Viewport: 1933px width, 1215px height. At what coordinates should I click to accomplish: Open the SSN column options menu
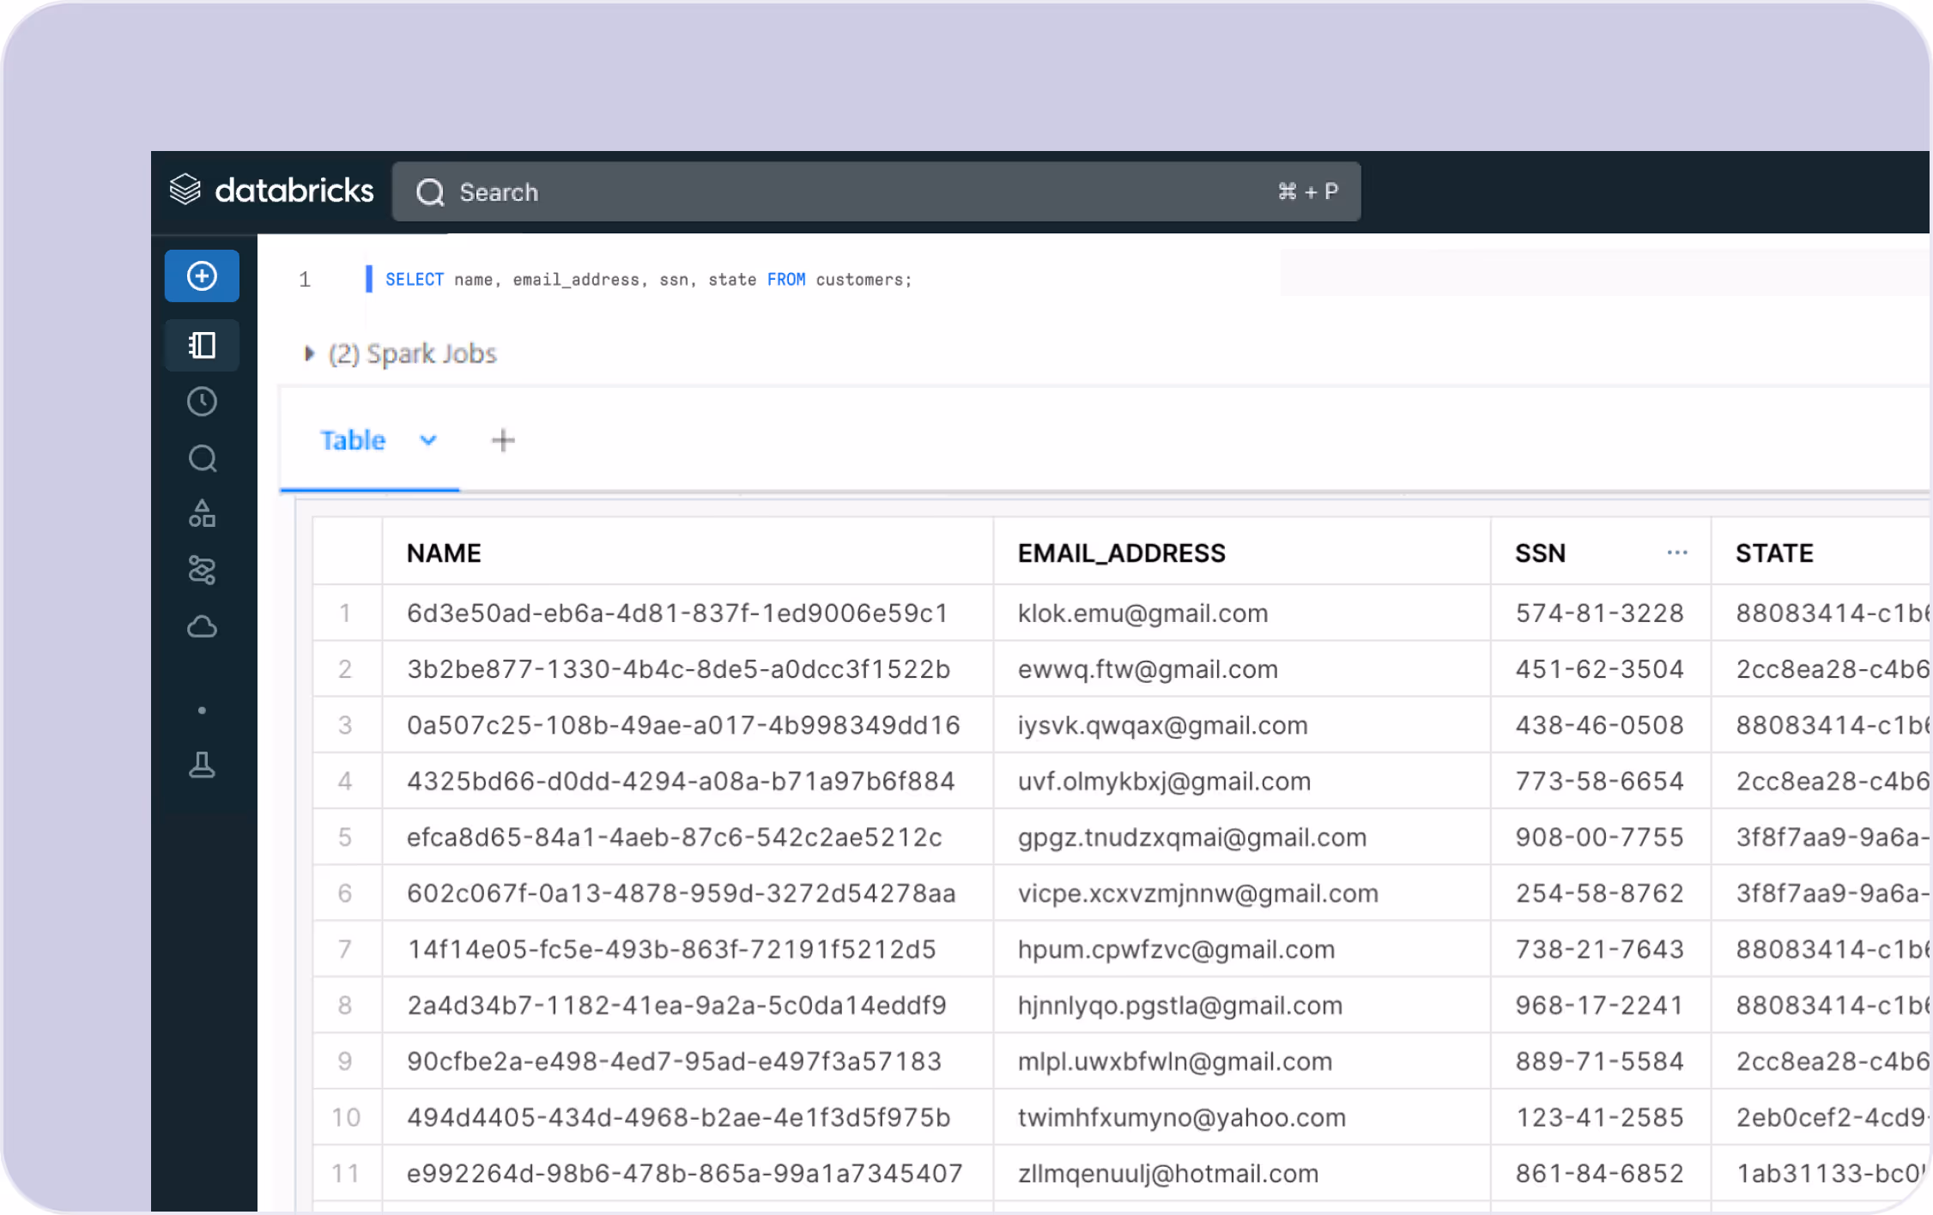[x=1676, y=553]
